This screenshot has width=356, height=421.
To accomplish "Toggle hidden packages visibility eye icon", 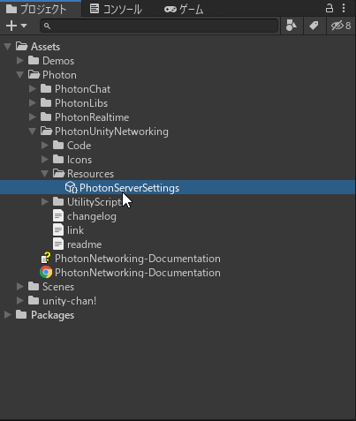I will (341, 26).
